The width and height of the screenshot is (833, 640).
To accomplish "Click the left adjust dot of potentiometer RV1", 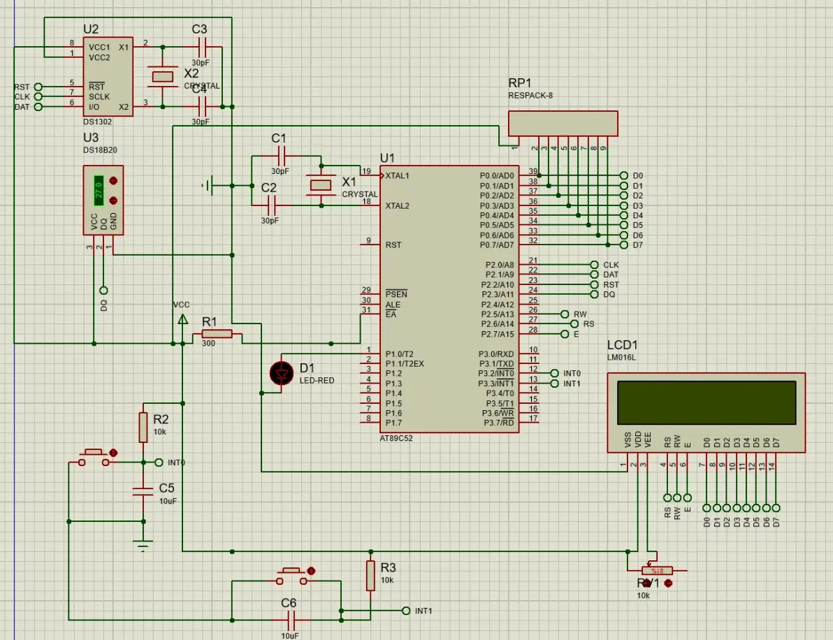I will pos(646,583).
